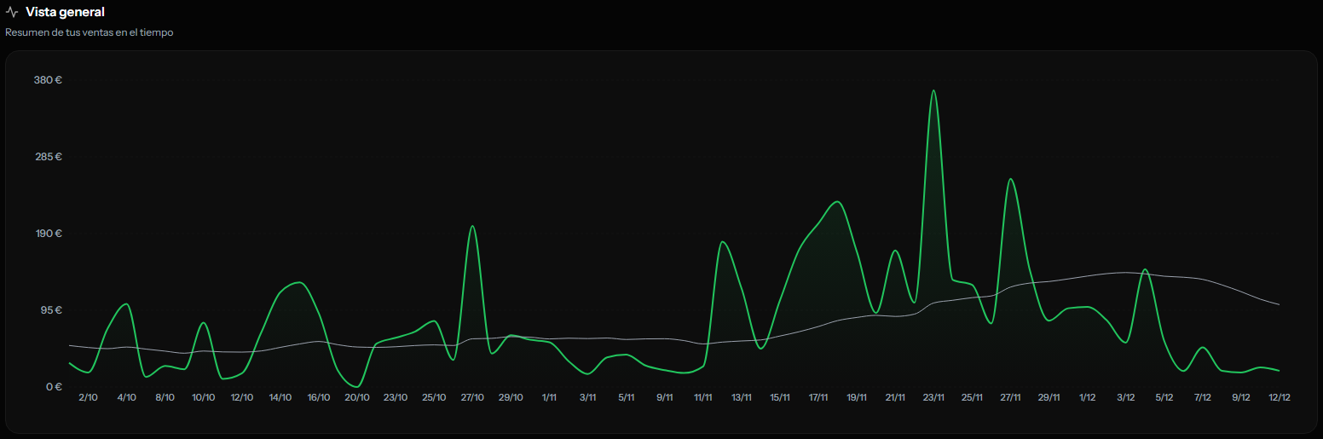
Task: Click the 12/12 date label
Action: 1280,398
